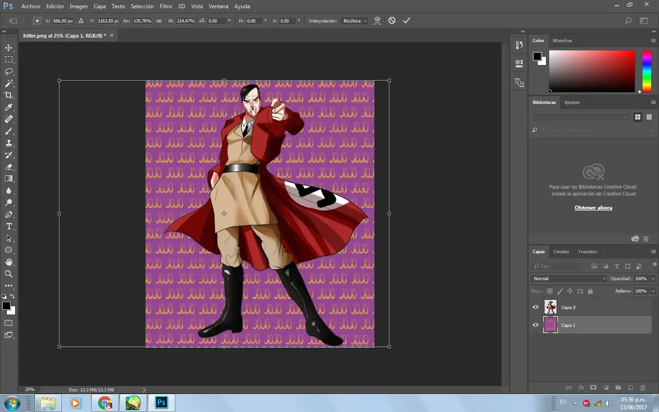
Task: Select the Hand tool
Action: click(x=9, y=262)
